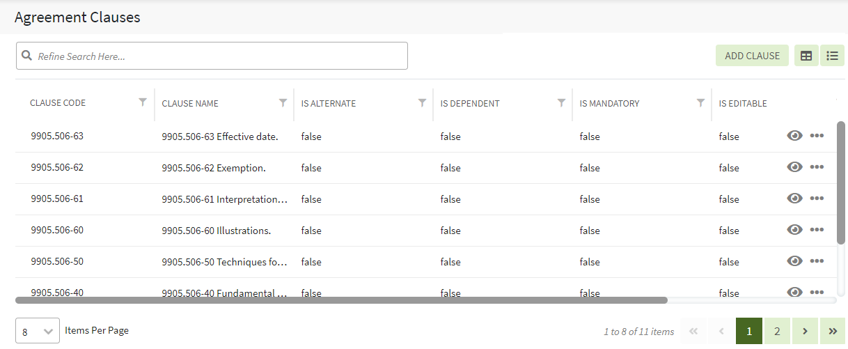Expand actions menu for clause 9905.506-50
Image resolution: width=848 pixels, height=349 pixels.
point(817,261)
